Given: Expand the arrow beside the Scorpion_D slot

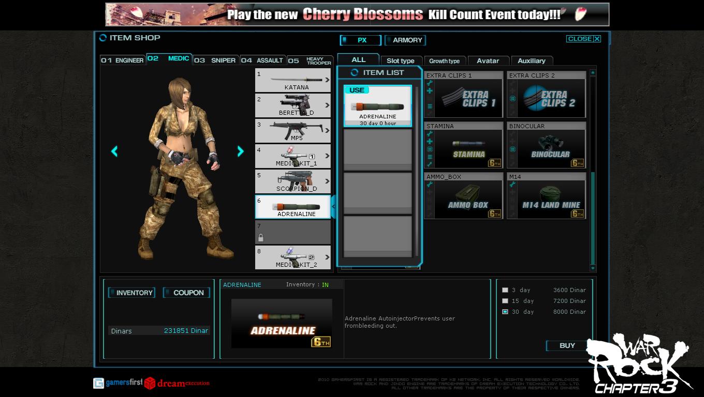Looking at the screenshot, I should pos(327,181).
